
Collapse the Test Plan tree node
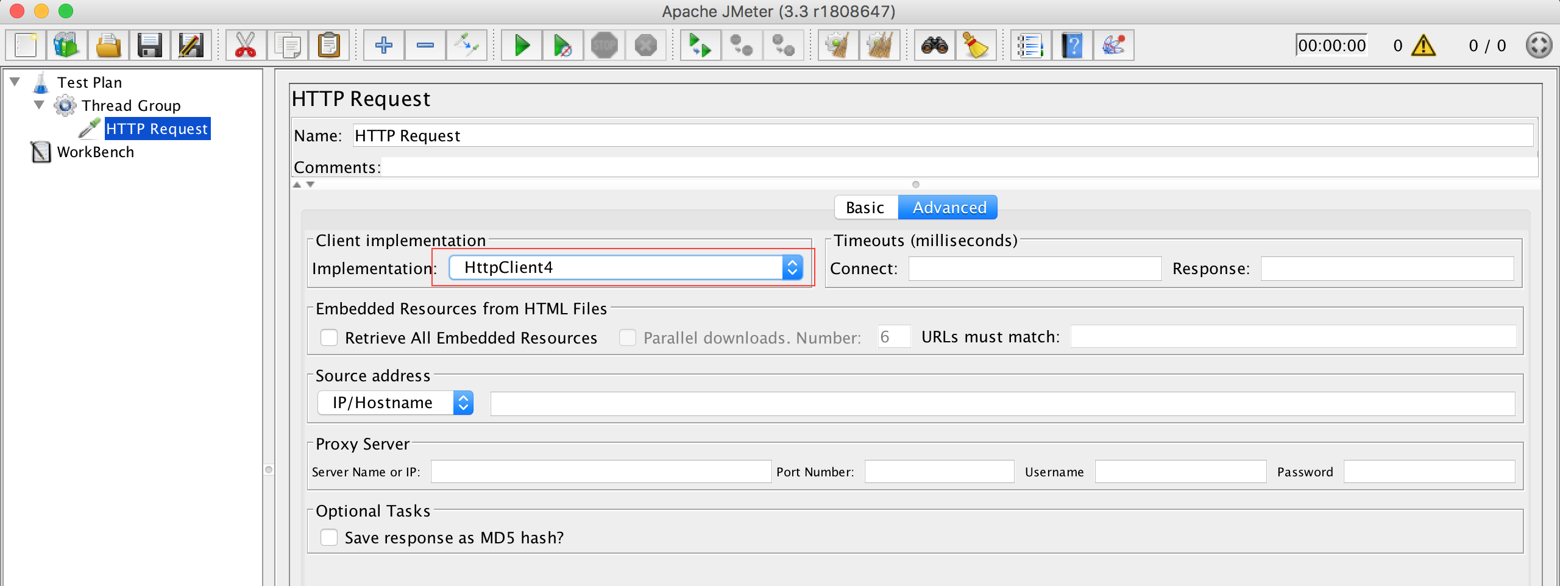point(15,82)
